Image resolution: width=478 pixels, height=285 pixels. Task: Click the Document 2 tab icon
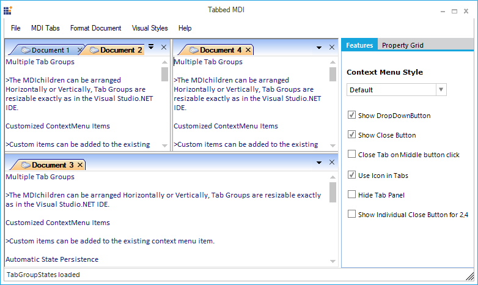tap(94, 50)
